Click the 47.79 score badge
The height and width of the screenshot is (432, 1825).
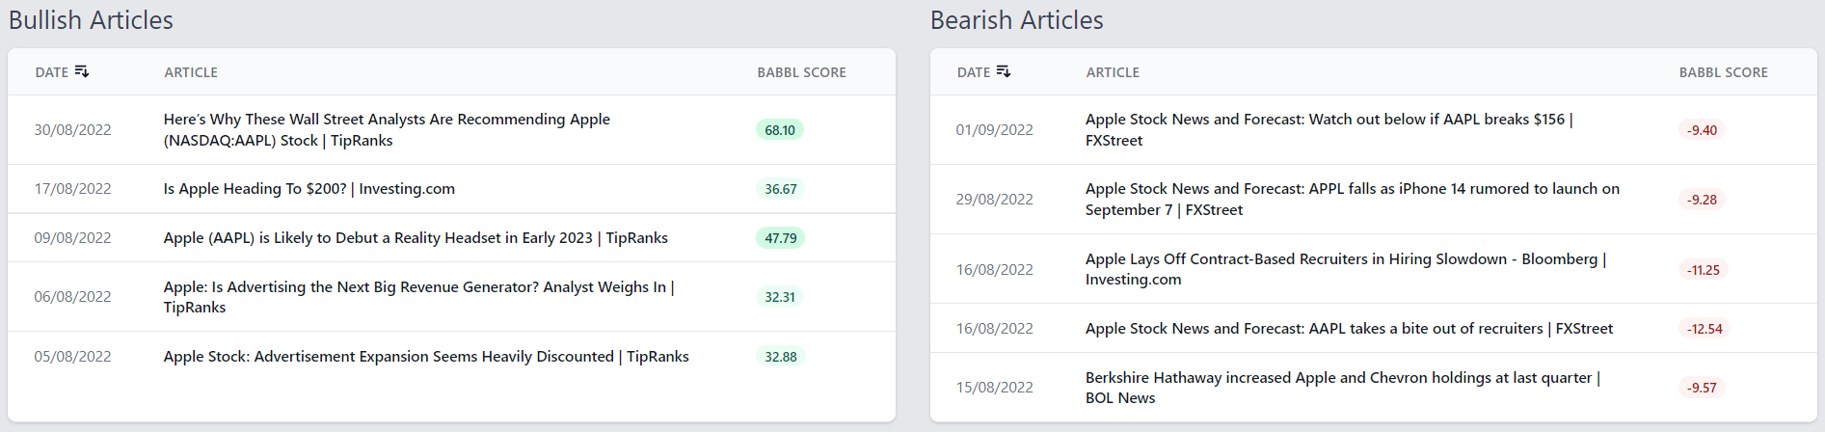point(781,238)
